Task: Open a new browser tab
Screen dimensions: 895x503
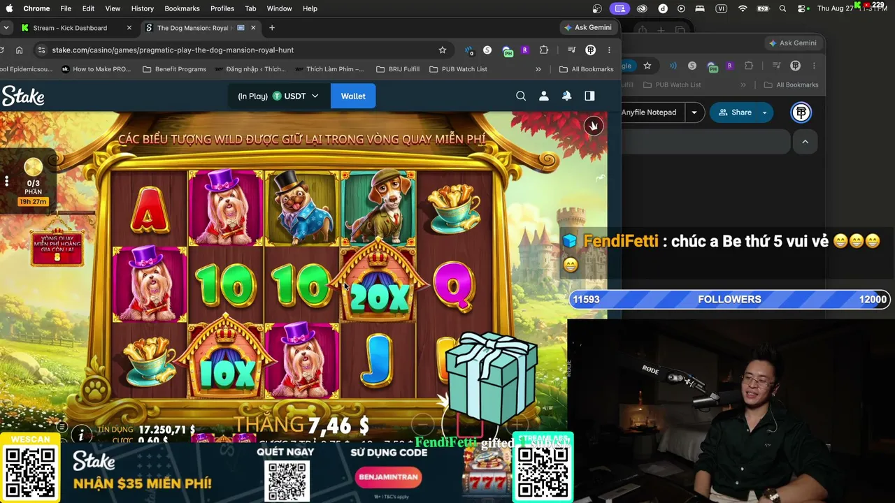Action: coord(272,28)
